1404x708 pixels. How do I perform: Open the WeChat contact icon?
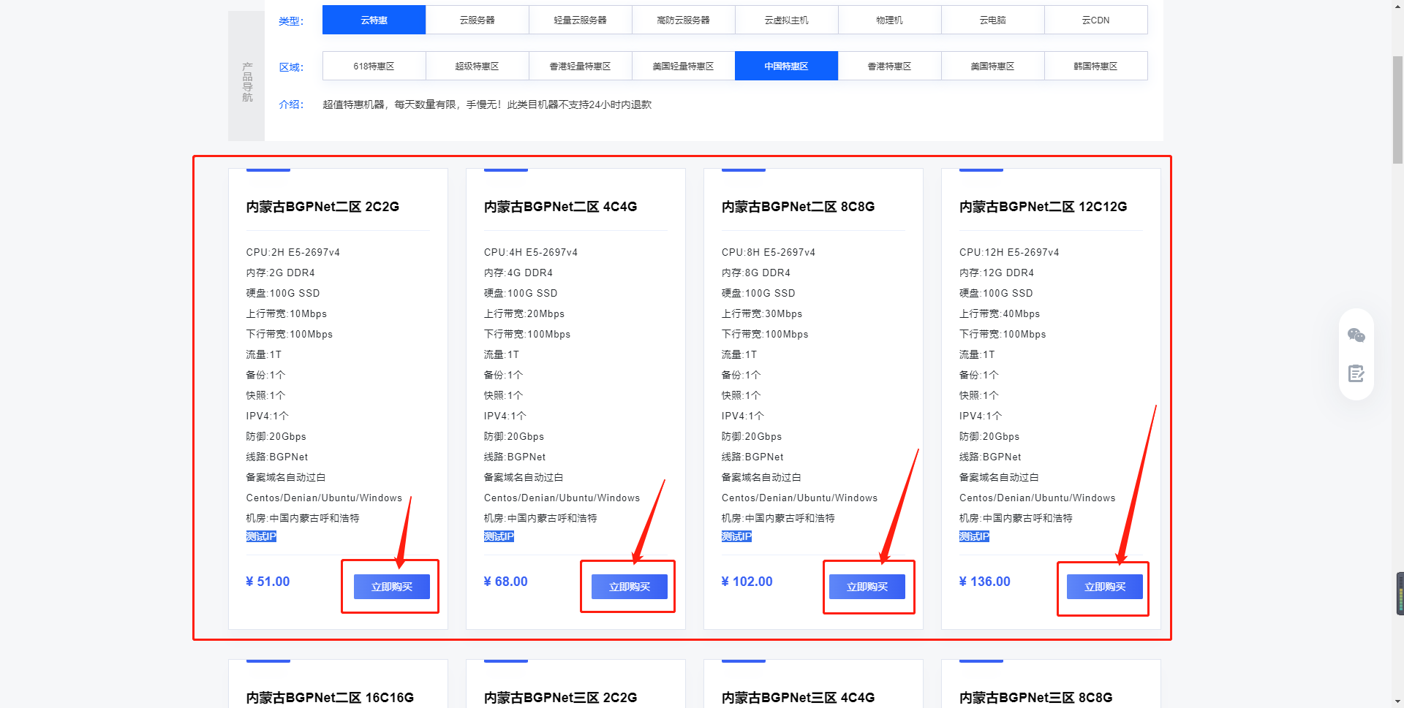point(1356,335)
